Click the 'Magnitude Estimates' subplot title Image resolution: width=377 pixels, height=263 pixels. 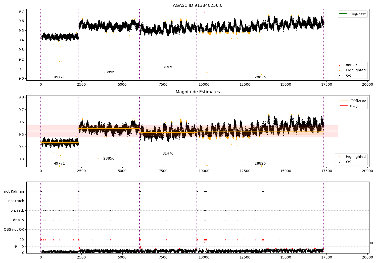198,92
